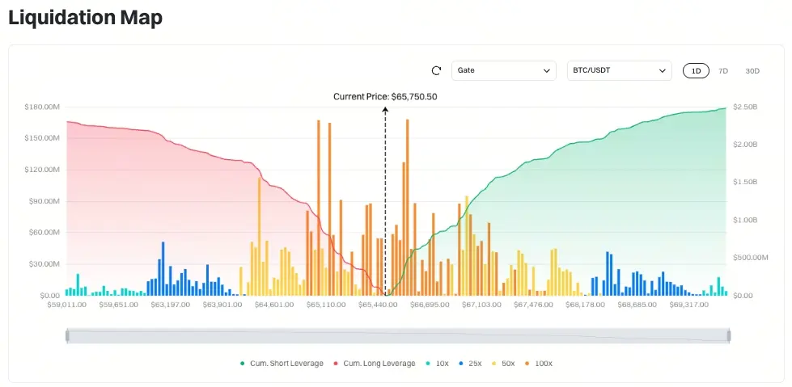Screen dimensions: 792x387
Task: Click the left handle of range slider
Action: 67,335
